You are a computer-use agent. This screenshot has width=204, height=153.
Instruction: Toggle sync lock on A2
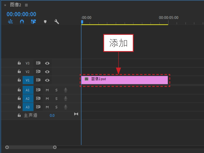pos(38,98)
